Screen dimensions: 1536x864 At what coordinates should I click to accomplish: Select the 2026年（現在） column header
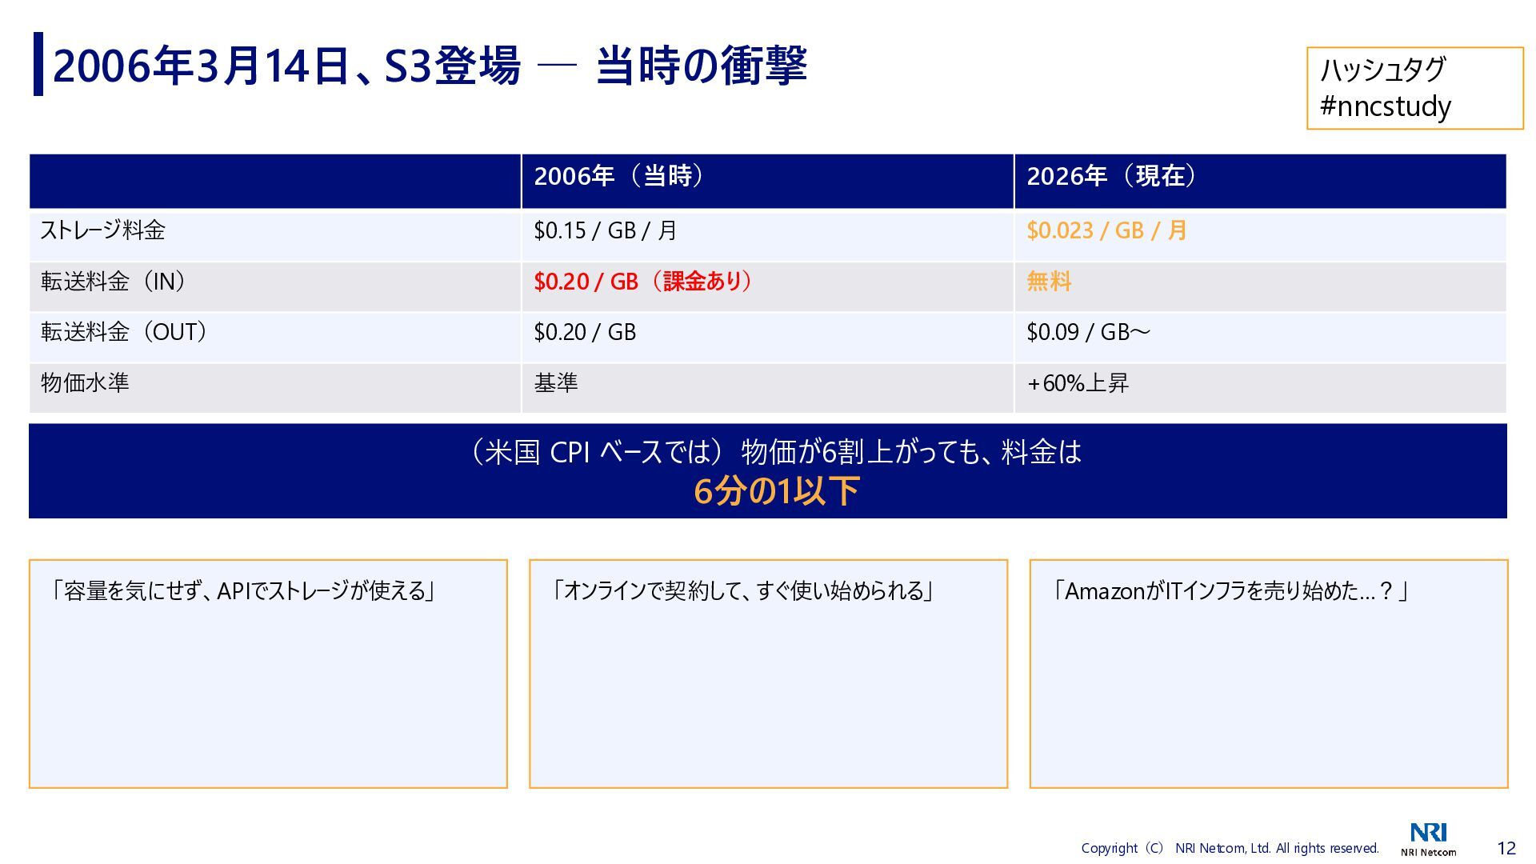1111,176
